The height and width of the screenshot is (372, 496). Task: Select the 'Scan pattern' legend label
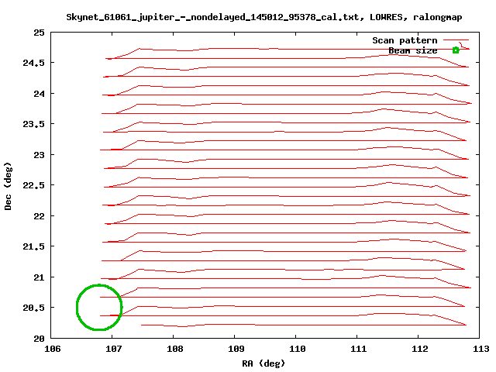[405, 40]
